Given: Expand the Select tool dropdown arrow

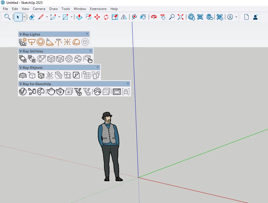Looking at the screenshot, I should pyautogui.click(x=24, y=17).
